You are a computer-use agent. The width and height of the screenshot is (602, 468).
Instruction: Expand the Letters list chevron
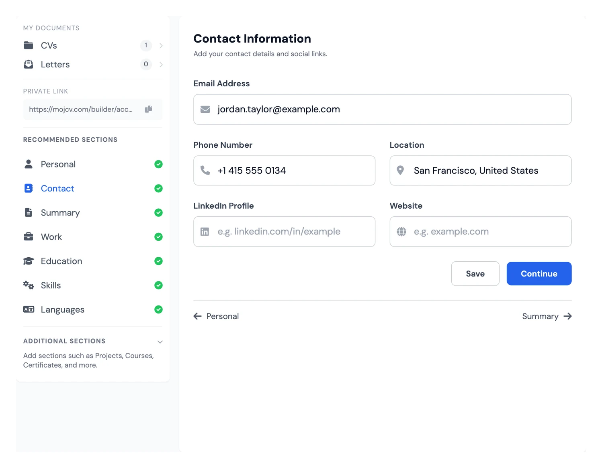[161, 64]
